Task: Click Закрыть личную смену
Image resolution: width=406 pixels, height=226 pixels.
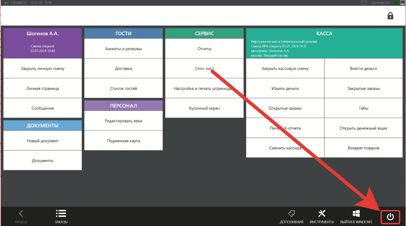Action: [x=42, y=68]
